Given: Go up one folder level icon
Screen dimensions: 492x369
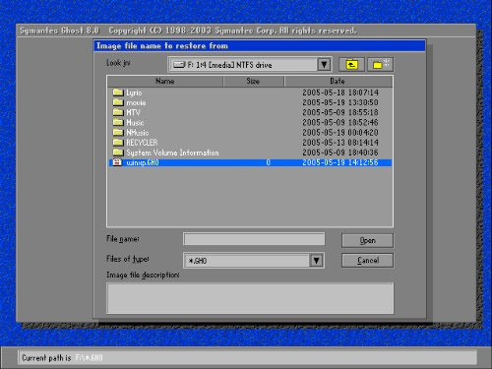Looking at the screenshot, I should (x=351, y=64).
